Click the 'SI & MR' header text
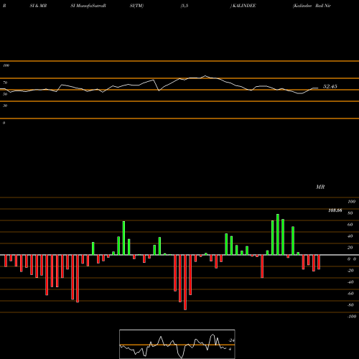359x359 pixels. pos(38,6)
